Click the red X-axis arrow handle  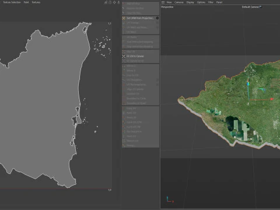click(272, 99)
